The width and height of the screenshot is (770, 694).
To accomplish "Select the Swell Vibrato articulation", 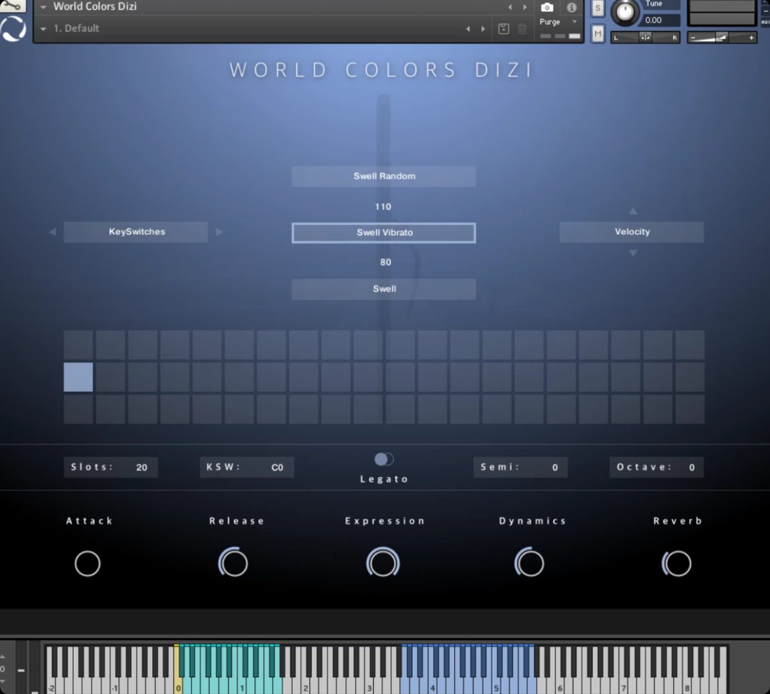I will point(384,232).
